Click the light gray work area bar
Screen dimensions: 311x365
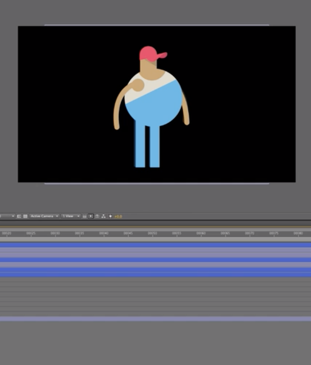155,239
